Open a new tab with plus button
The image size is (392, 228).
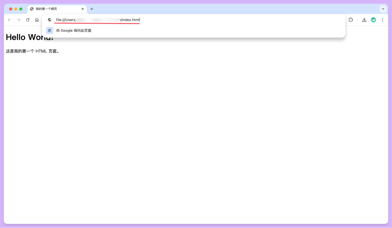tap(92, 9)
